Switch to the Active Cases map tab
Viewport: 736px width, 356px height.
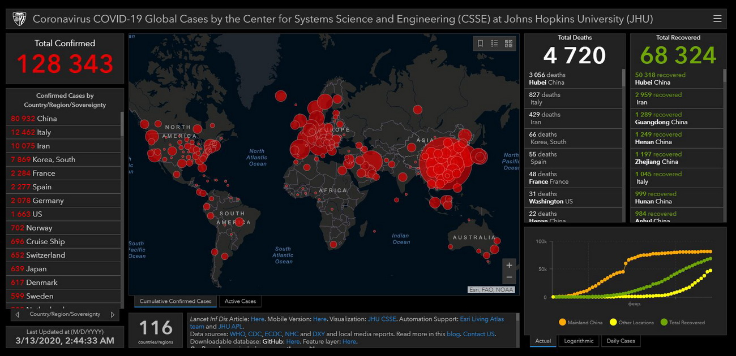point(240,301)
